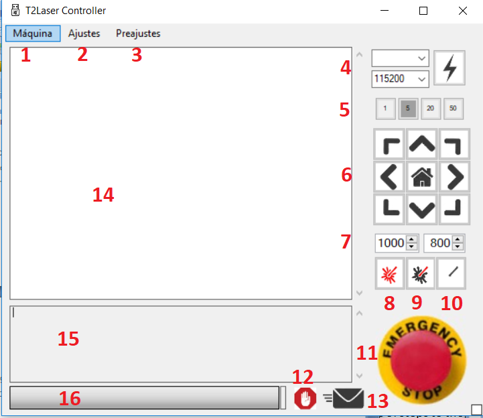Open the empty COM port dropdown
483x418 pixels.
pyautogui.click(x=400, y=58)
